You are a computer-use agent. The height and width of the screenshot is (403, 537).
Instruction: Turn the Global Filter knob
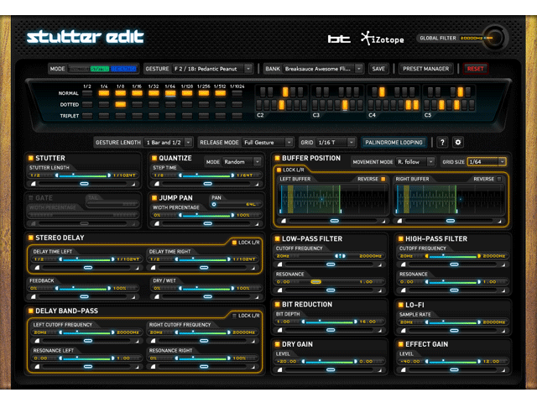pyautogui.click(x=495, y=38)
